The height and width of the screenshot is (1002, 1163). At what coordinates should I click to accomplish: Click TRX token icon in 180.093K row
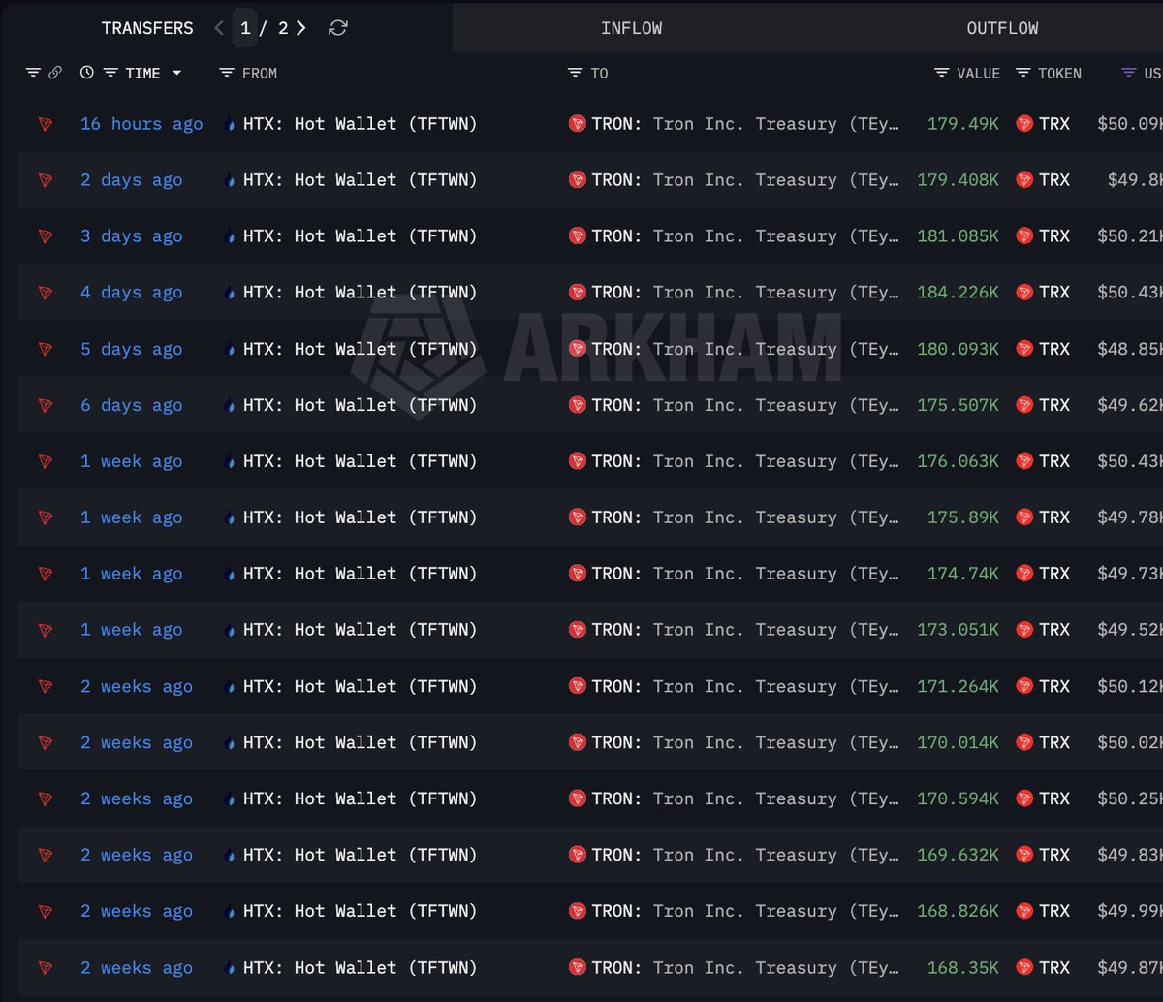(x=1024, y=349)
